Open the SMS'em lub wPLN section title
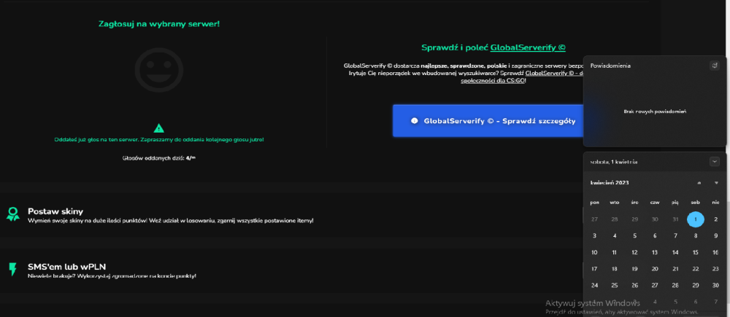This screenshot has height=317, width=730. [x=67, y=267]
